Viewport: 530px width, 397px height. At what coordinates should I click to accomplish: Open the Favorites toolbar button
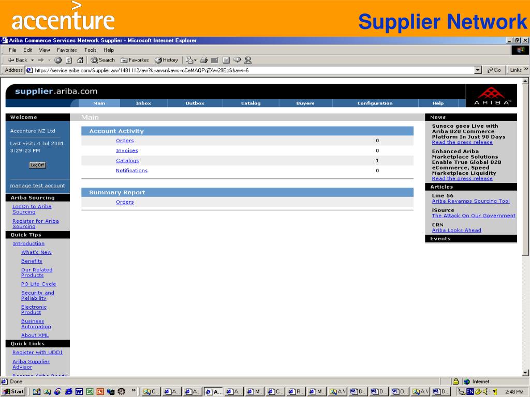[x=135, y=60]
